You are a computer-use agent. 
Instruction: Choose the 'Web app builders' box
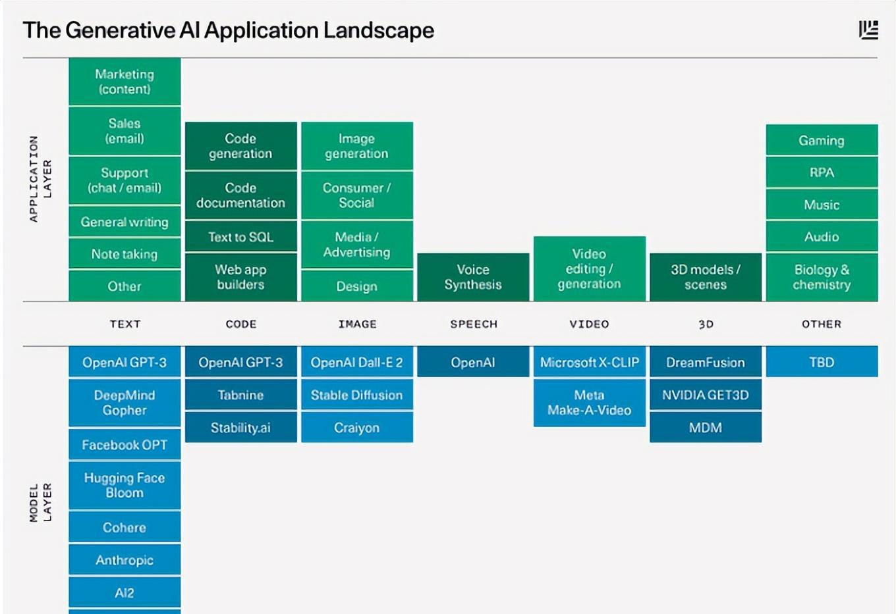[241, 277]
